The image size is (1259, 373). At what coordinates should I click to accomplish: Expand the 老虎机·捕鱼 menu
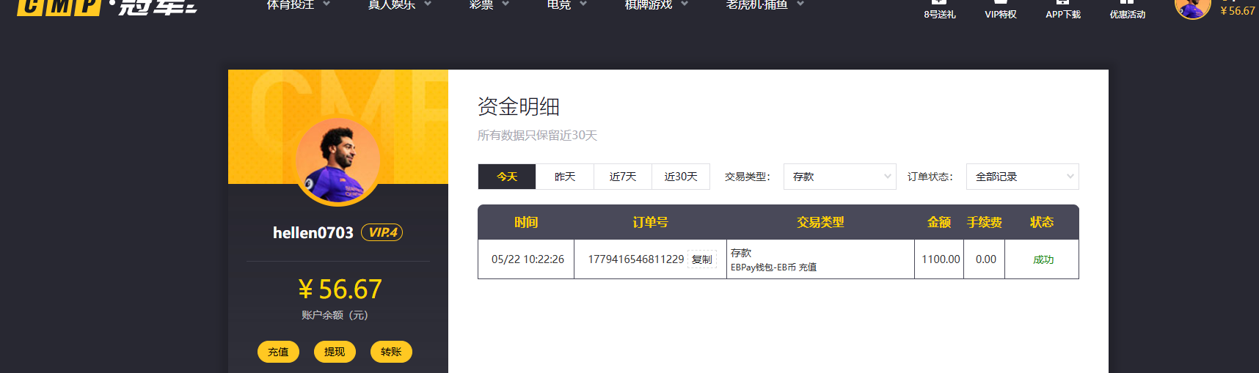[764, 4]
